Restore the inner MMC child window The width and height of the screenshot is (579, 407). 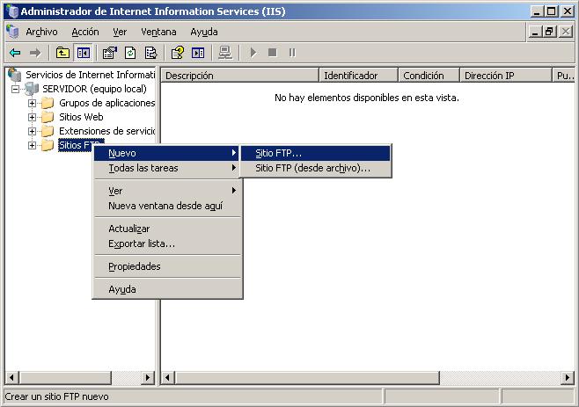tap(549, 32)
